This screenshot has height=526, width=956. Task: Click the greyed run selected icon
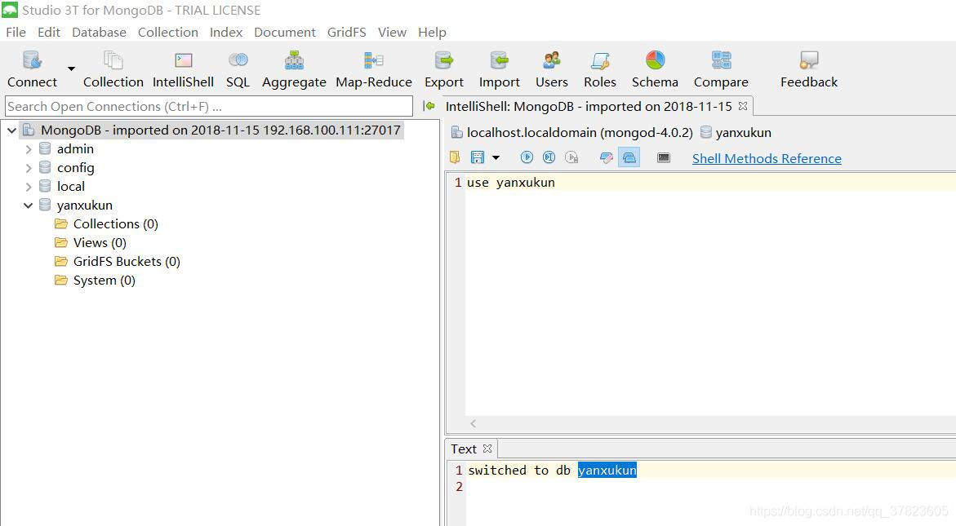pyautogui.click(x=571, y=157)
